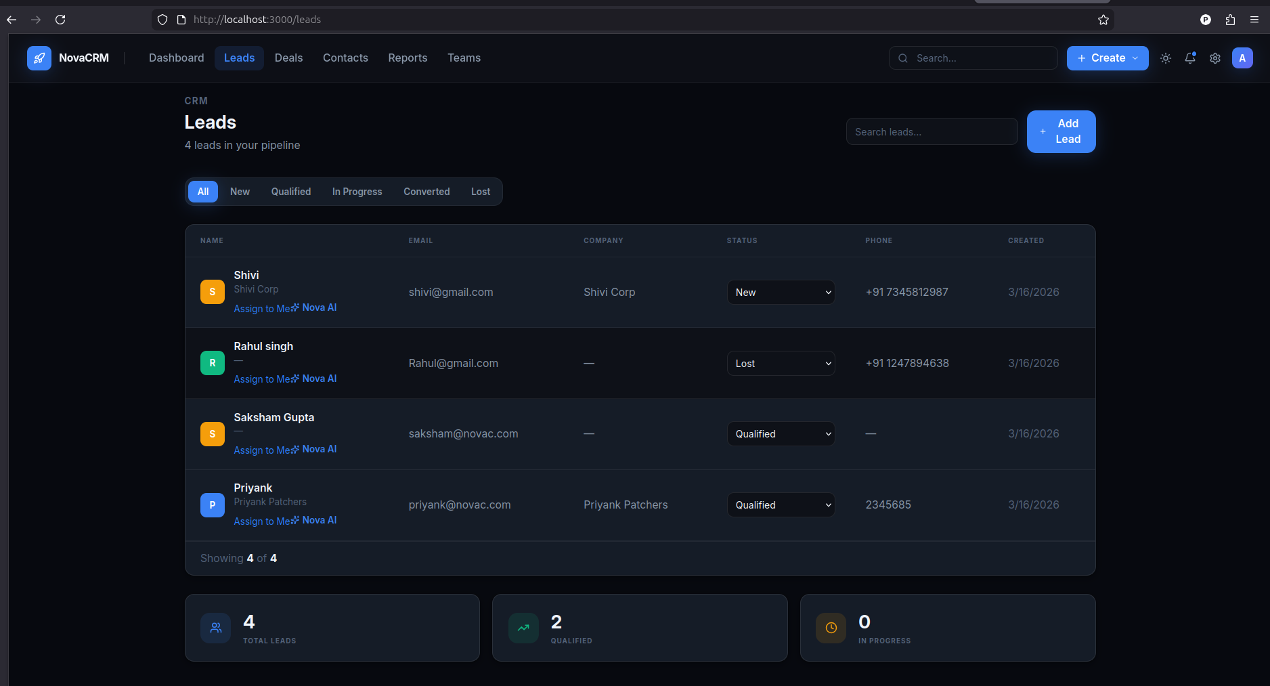Image resolution: width=1270 pixels, height=686 pixels.
Task: Click the browser forward arrow
Action: point(36,20)
